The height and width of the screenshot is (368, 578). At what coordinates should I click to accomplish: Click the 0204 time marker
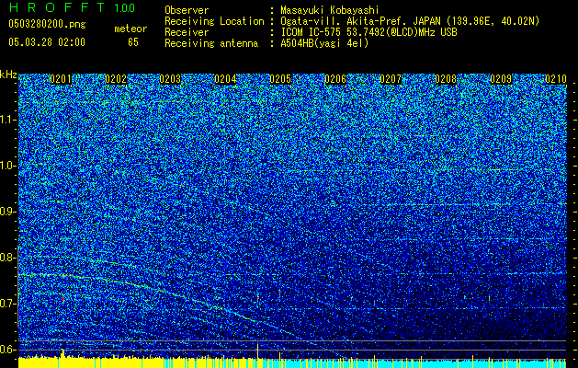click(x=225, y=79)
